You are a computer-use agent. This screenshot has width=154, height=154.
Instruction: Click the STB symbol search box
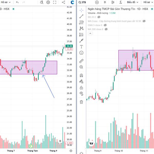[x=82, y=2]
